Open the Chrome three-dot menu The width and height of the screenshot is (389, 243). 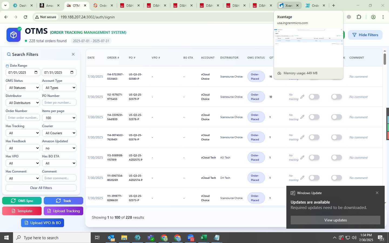pos(383,17)
